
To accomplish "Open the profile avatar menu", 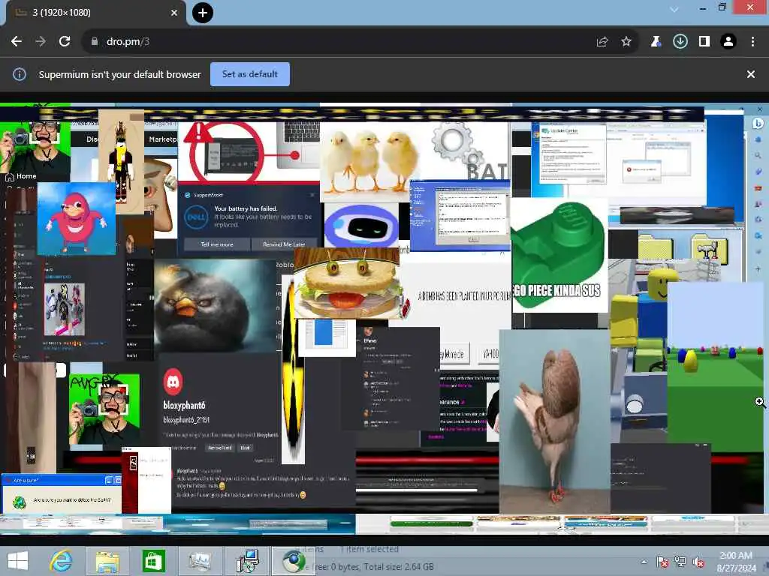I will [728, 42].
